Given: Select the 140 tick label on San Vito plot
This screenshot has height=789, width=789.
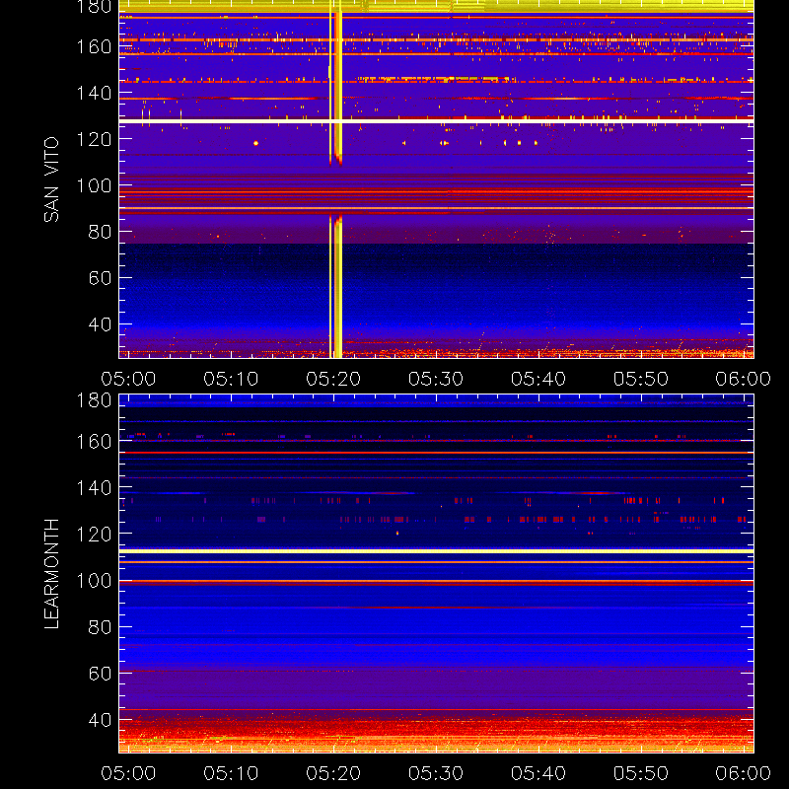Looking at the screenshot, I should click(x=94, y=93).
